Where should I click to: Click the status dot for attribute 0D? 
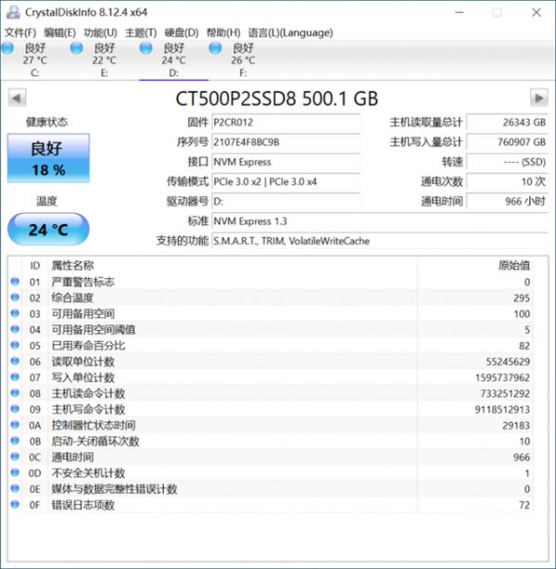15,473
